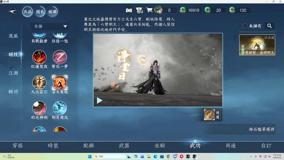This screenshot has width=284, height=160.
Task: Open camera screenshot mode
Action: (129, 10)
